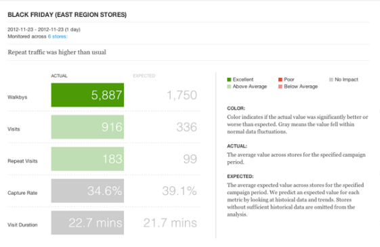Click the expected duration 21.7 mins
The image size is (380, 247).
[x=170, y=223]
